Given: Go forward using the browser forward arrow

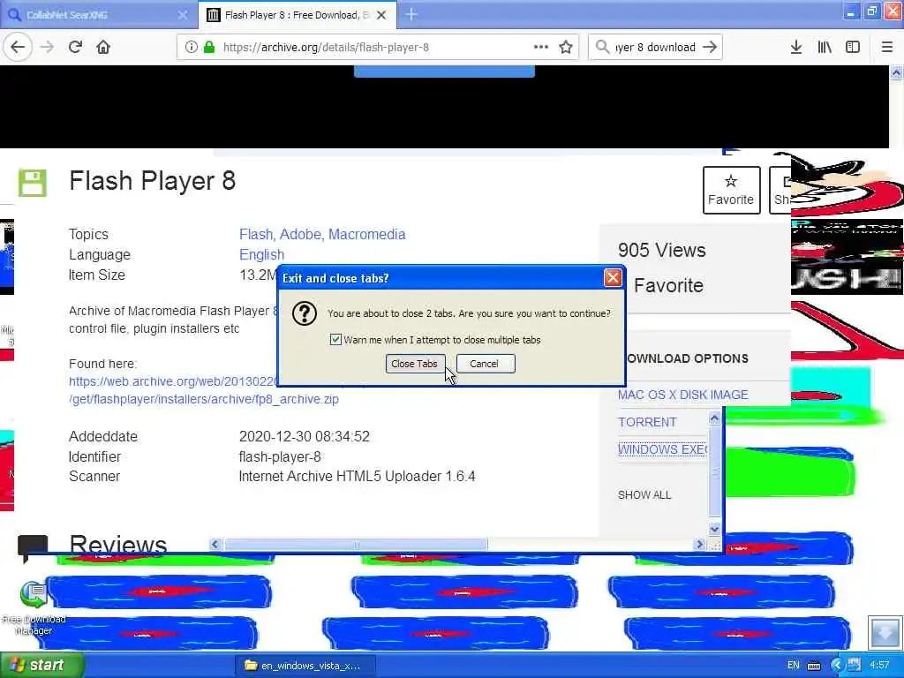Looking at the screenshot, I should point(48,47).
